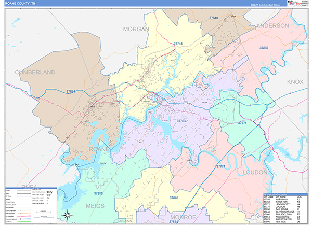The image size is (312, 225).
Task: Click the 'ROANE COUNTY, TN' map title
Action: tap(20, 4)
